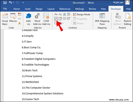Click the Restrict Editing button
This screenshot has width=133, height=102.
pos(128,19)
